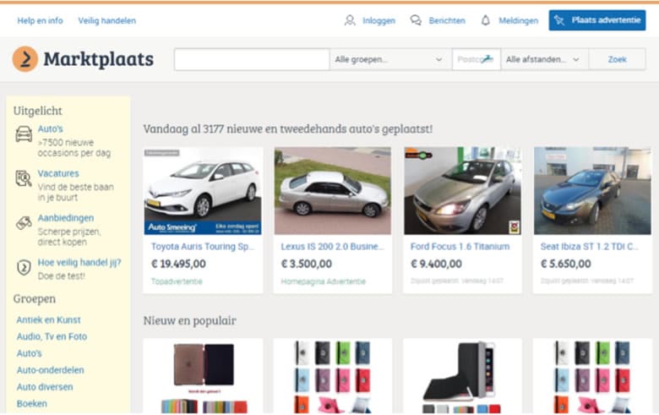Open the silver Lexus IS 200 photo

332,190
